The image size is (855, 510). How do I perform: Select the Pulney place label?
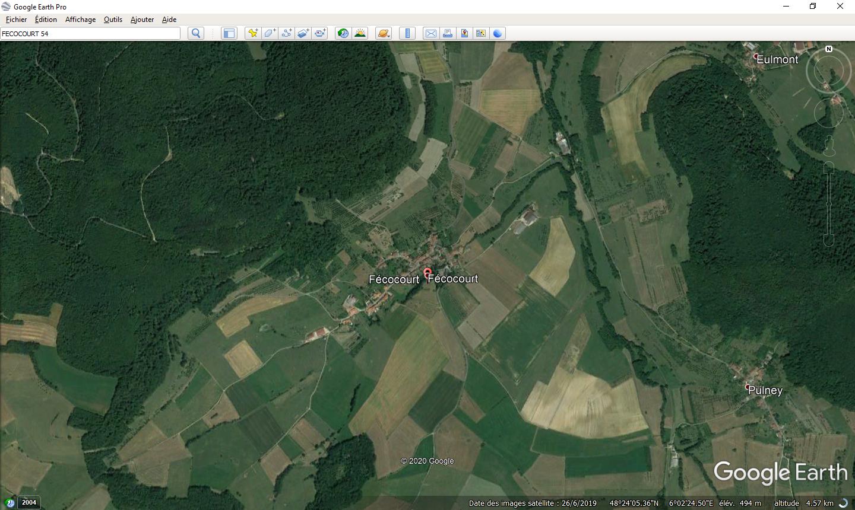click(765, 390)
